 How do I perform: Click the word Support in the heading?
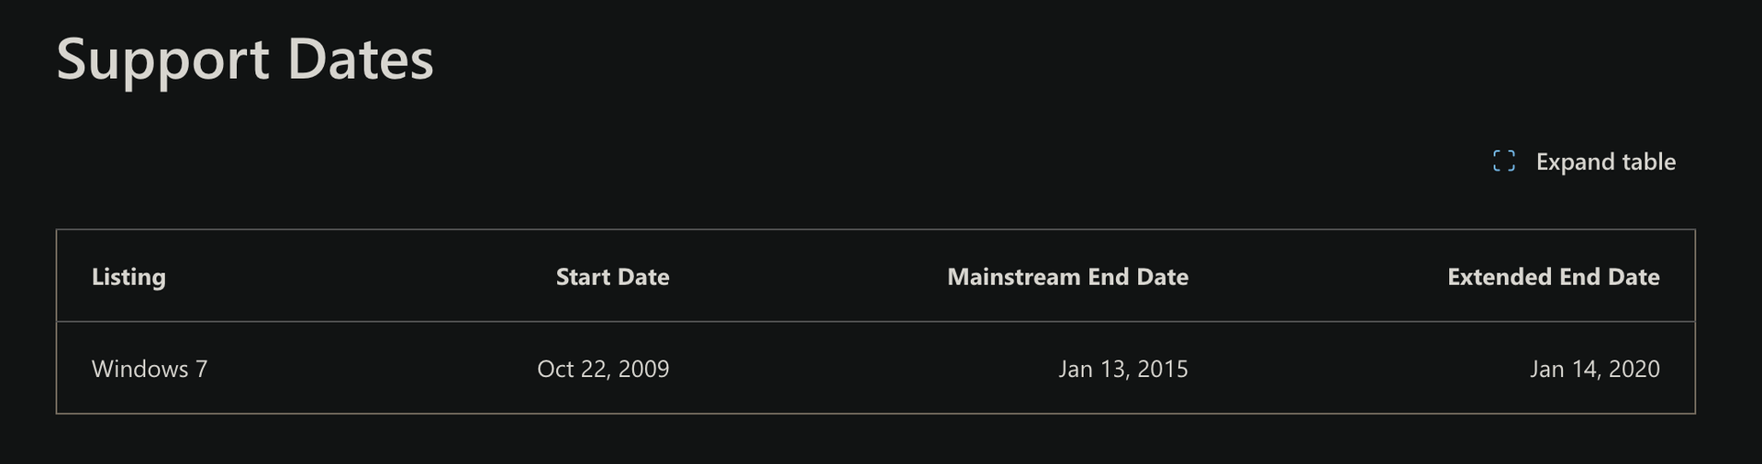162,59
